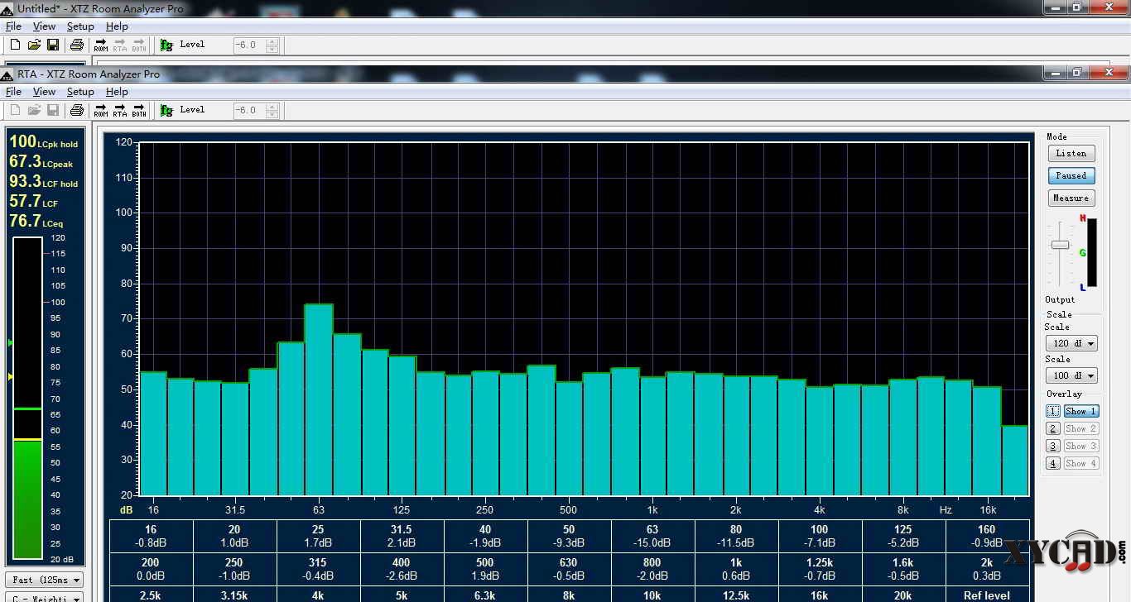
Task: Activate Listen mode button
Action: pyautogui.click(x=1071, y=153)
